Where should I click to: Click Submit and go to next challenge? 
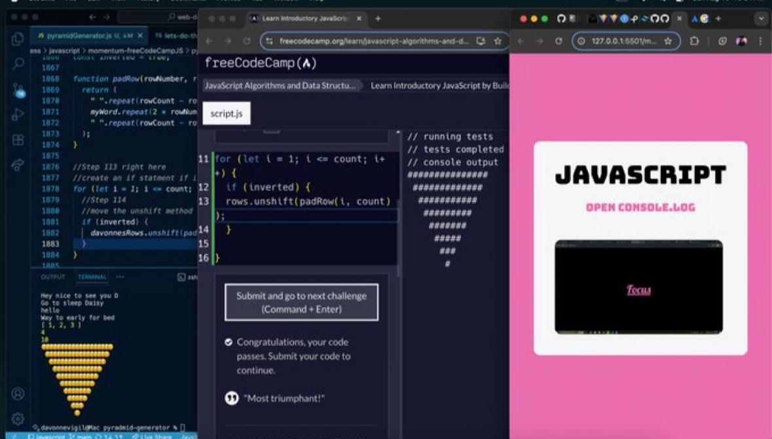302,302
